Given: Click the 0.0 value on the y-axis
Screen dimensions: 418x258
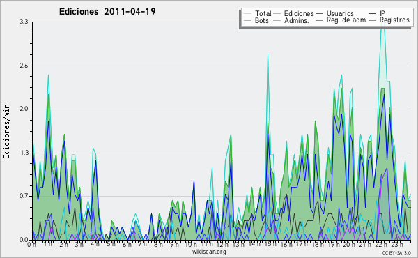Looking at the screenshot, I should point(24,240).
